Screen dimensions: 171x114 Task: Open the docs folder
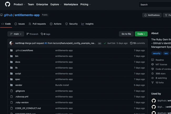18,62
